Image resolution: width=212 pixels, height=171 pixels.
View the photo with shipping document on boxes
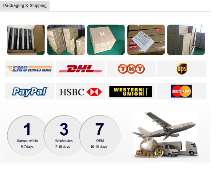(x=146, y=40)
